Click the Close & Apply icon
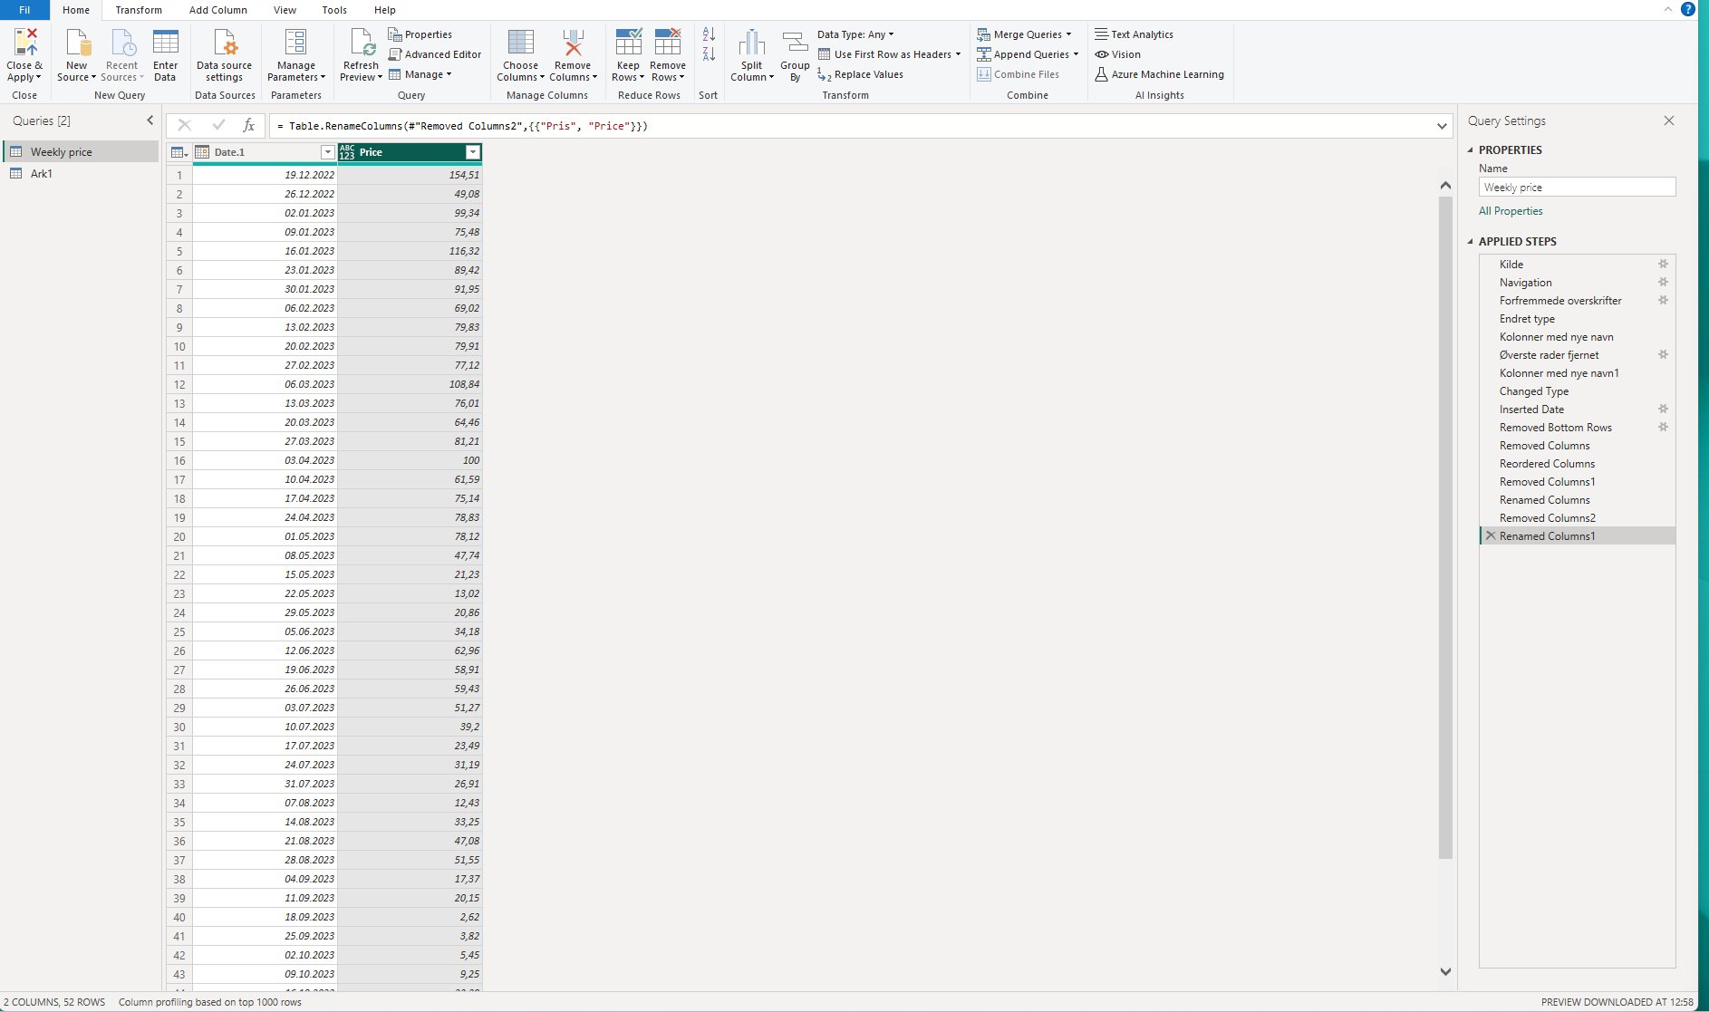Image resolution: width=1709 pixels, height=1012 pixels. tap(25, 43)
